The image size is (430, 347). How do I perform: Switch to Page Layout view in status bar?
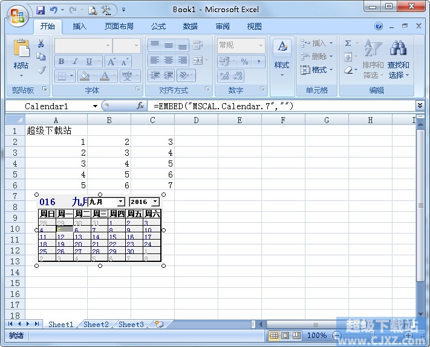(x=285, y=336)
